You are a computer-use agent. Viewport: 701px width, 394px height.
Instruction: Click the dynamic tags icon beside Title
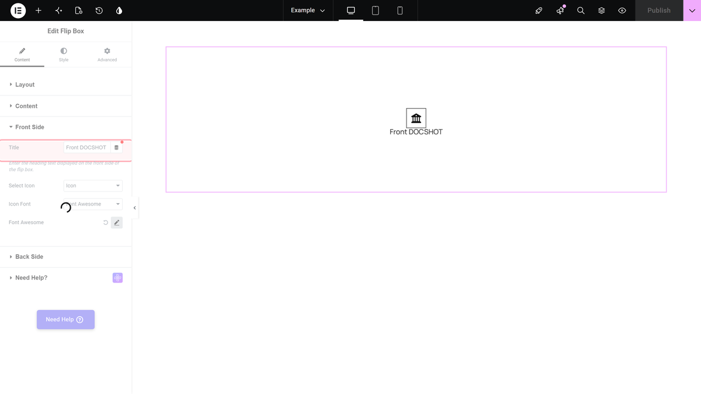pos(116,148)
